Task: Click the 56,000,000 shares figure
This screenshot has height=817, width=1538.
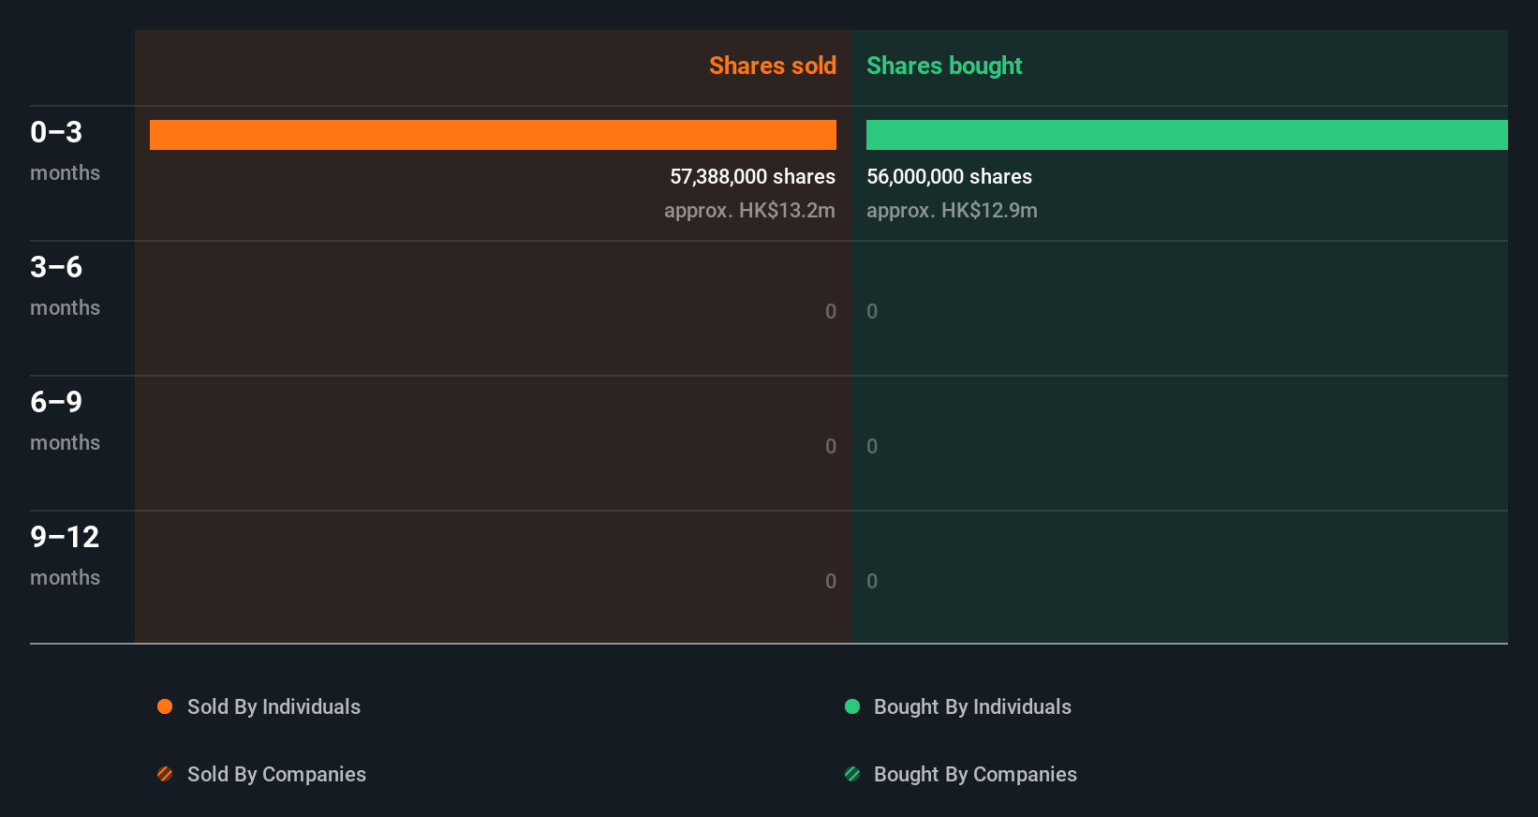Action: 949,176
